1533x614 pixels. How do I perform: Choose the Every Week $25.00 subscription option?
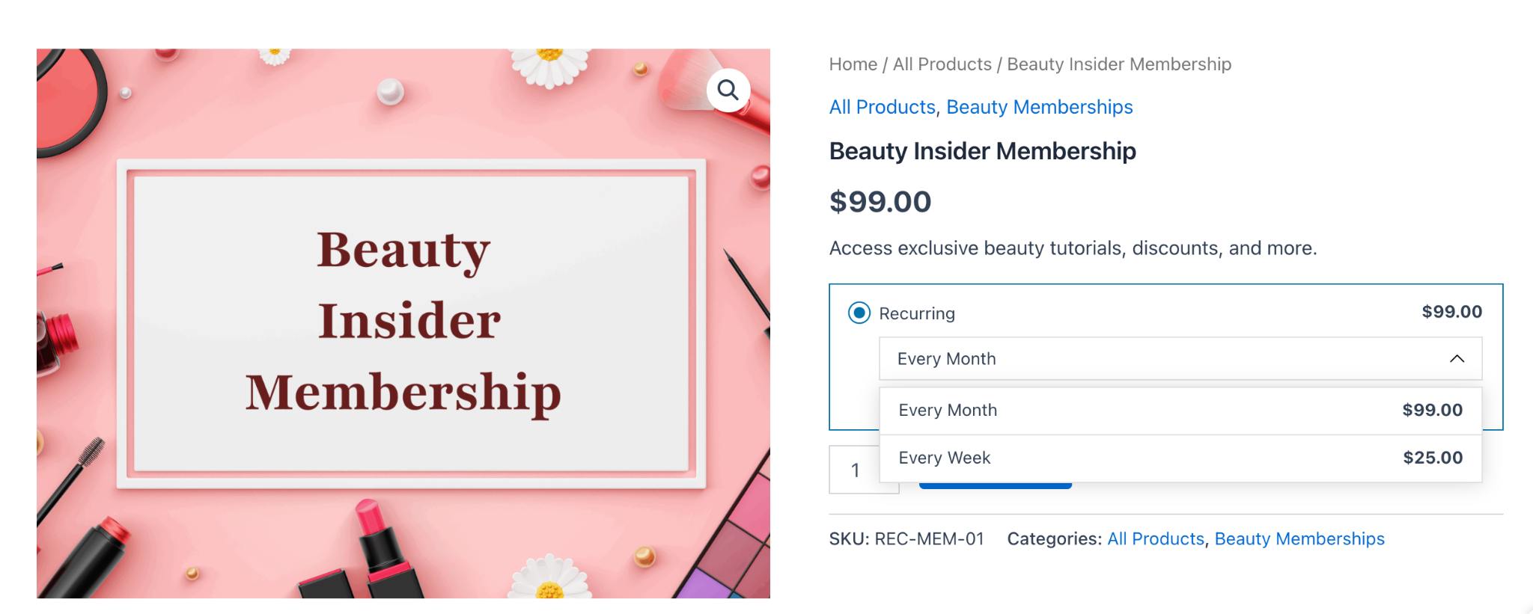click(x=1180, y=457)
